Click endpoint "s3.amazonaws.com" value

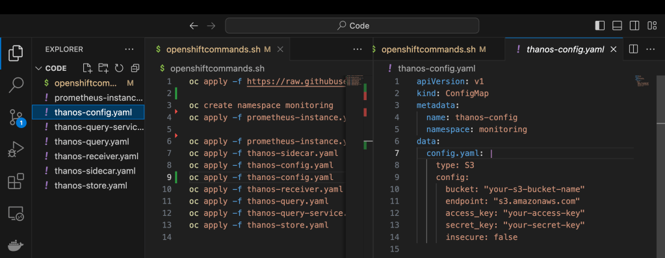pos(536,201)
